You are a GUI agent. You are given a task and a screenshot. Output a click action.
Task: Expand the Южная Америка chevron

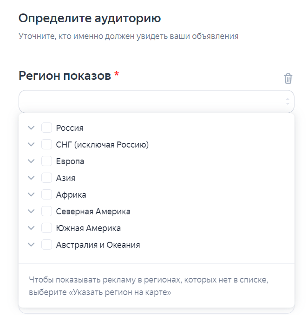click(x=31, y=228)
